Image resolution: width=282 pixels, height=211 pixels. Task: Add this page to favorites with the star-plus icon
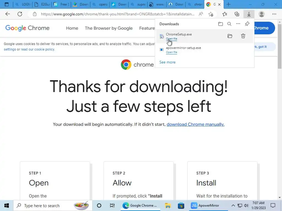[x=211, y=14]
